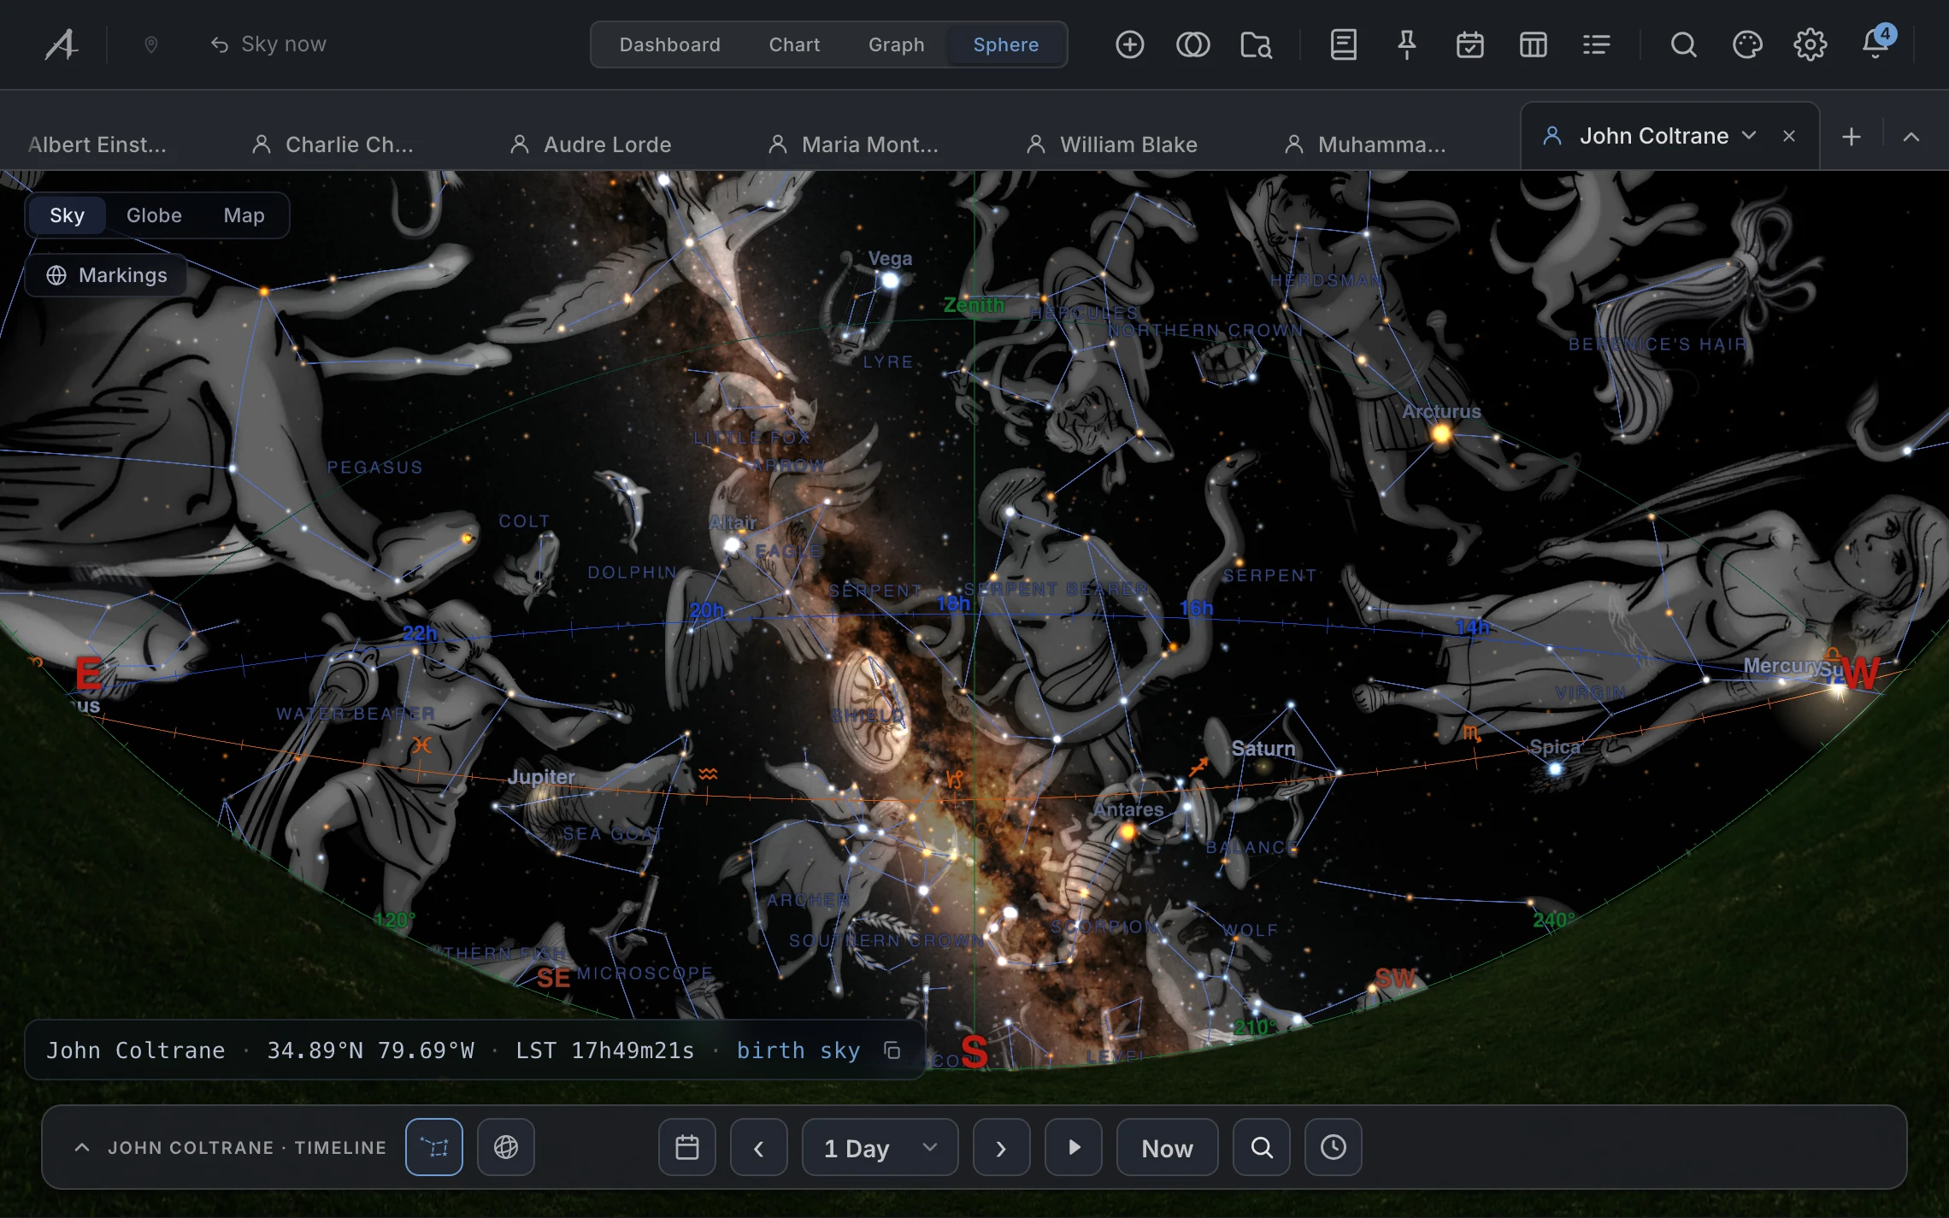This screenshot has height=1218, width=1949.
Task: Open the Markings options
Action: pyautogui.click(x=107, y=275)
